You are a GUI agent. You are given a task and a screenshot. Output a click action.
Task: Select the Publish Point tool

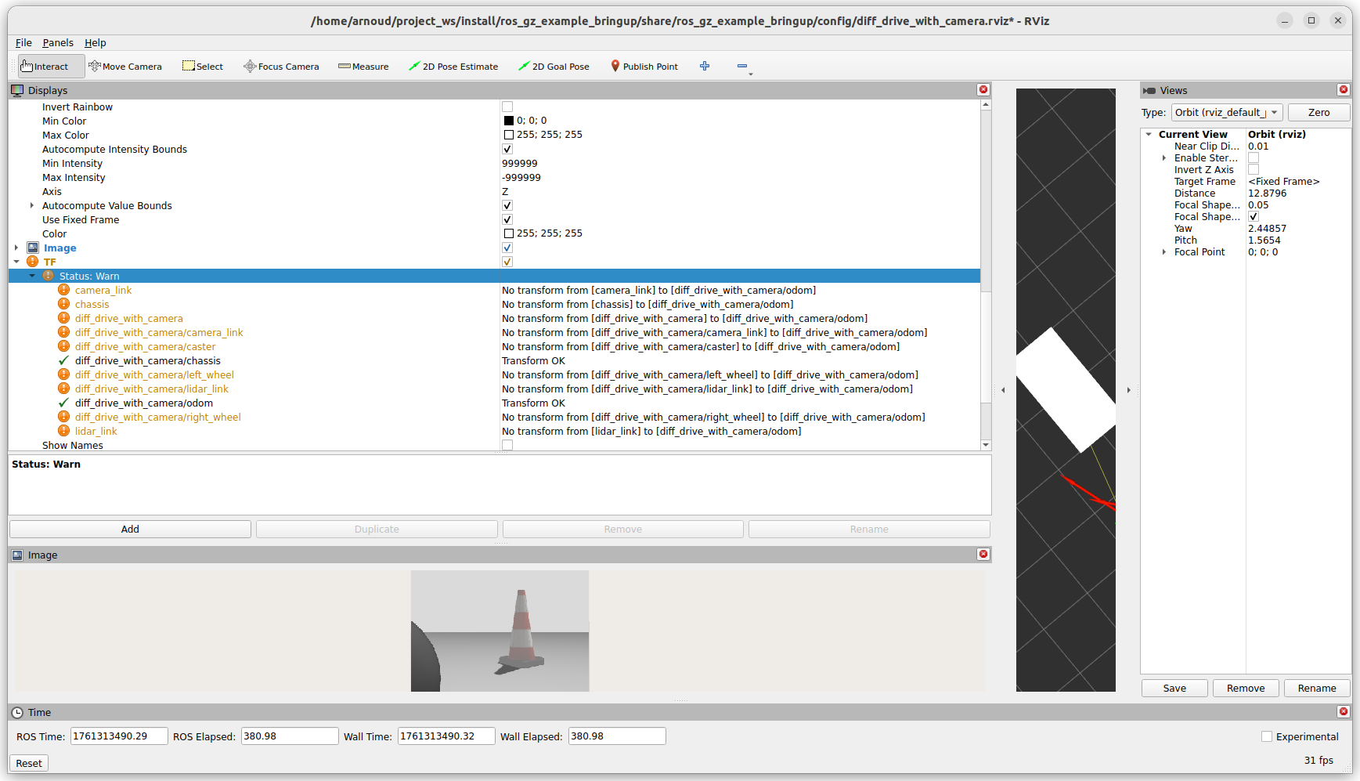(x=644, y=67)
